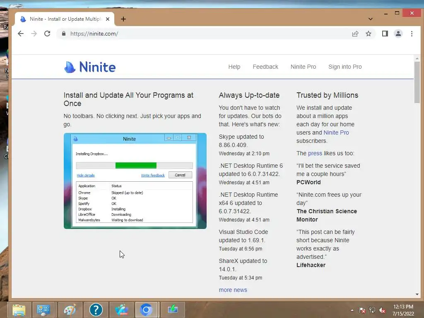View site info via the padlock icon

[x=63, y=34]
